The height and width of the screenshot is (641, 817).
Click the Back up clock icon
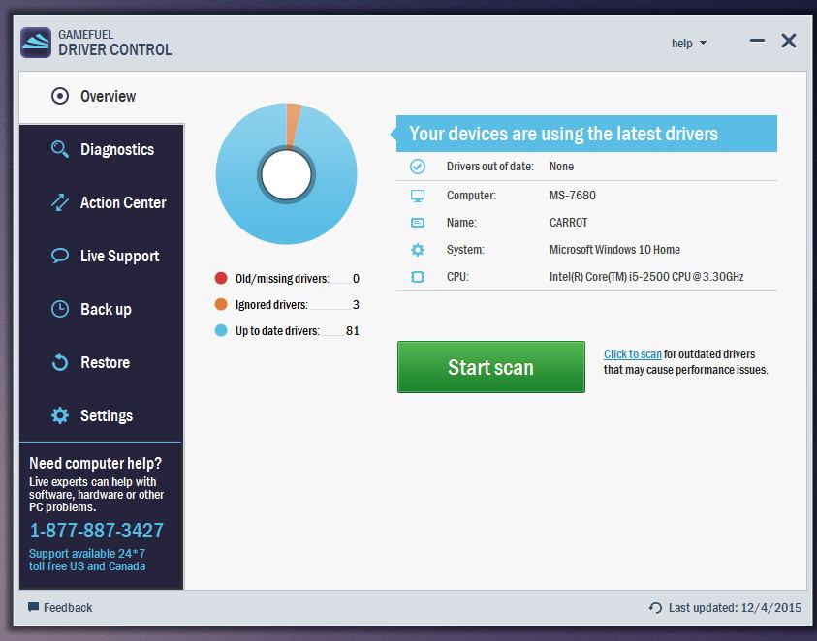[x=60, y=309]
